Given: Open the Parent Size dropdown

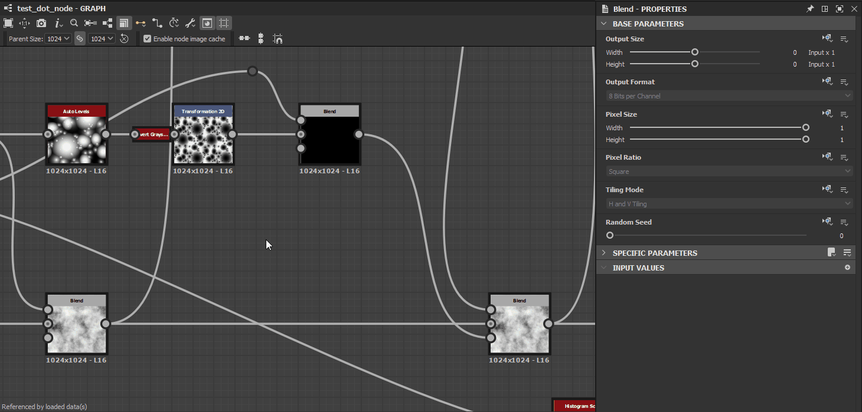Looking at the screenshot, I should (x=57, y=38).
